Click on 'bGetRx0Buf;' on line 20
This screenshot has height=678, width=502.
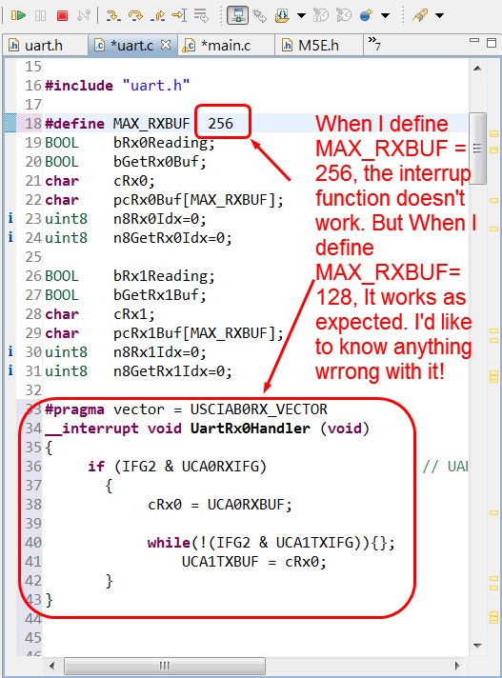coord(159,162)
